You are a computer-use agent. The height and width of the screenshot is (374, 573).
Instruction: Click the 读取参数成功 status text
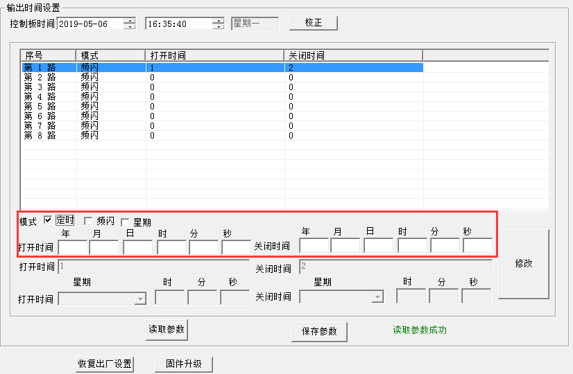click(x=420, y=330)
